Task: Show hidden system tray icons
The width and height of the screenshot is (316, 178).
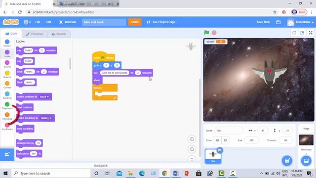Action: pos(261,174)
